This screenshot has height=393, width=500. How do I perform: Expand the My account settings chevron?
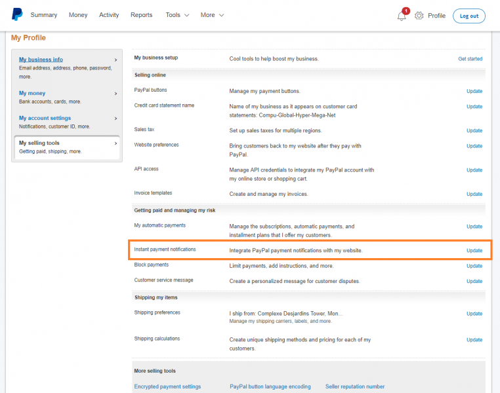[115, 119]
